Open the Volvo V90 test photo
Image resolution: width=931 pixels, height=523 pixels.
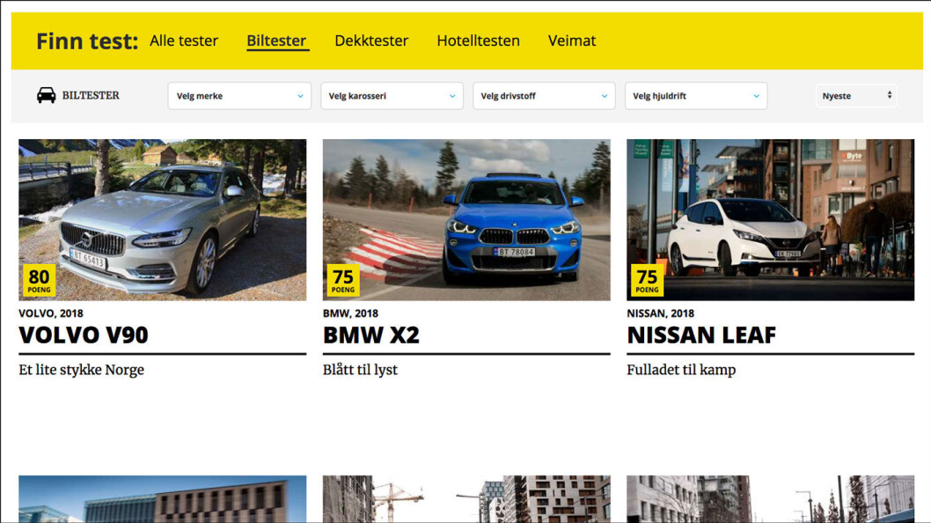(163, 220)
